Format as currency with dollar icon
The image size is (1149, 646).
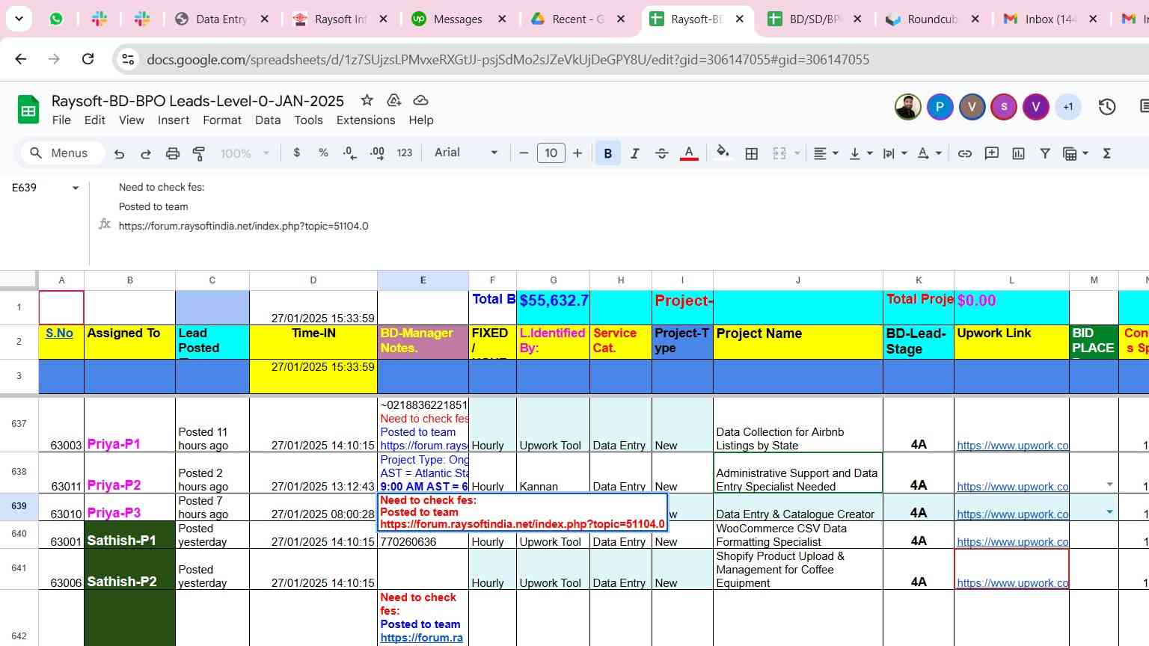[297, 153]
